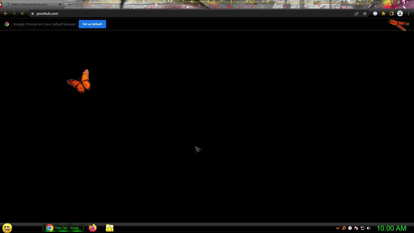Open the network connection tray icon
Screen dimensions: 414x233
coord(363,228)
